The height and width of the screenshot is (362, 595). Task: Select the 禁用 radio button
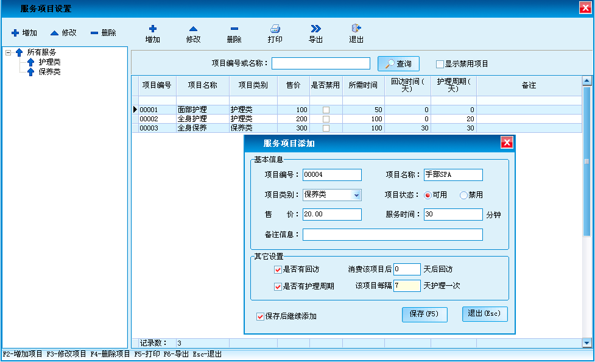tap(463, 195)
